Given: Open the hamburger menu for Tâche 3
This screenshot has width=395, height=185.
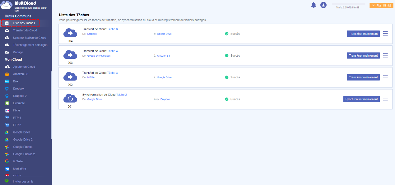Looking at the screenshot, I should pyautogui.click(x=385, y=77).
